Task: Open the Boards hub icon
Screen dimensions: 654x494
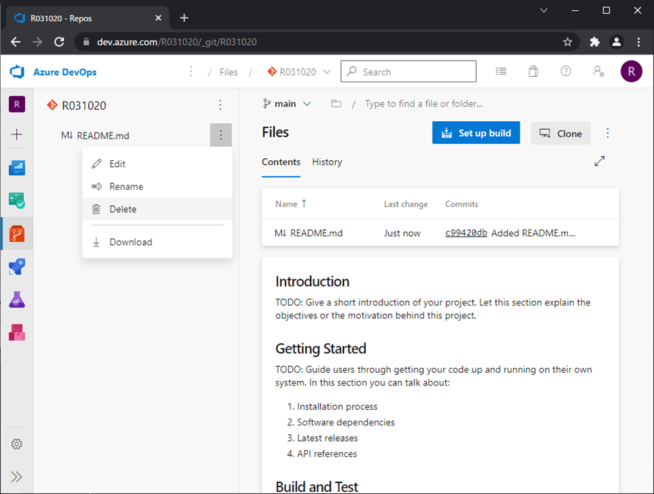Action: pyautogui.click(x=17, y=201)
